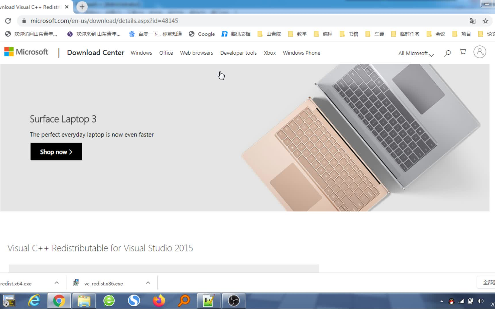Open the 欢迎访问山东青年 bookmark

click(31, 34)
